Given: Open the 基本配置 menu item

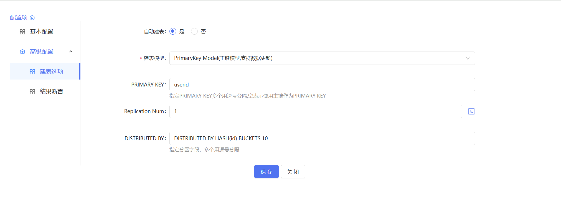Looking at the screenshot, I should point(42,32).
